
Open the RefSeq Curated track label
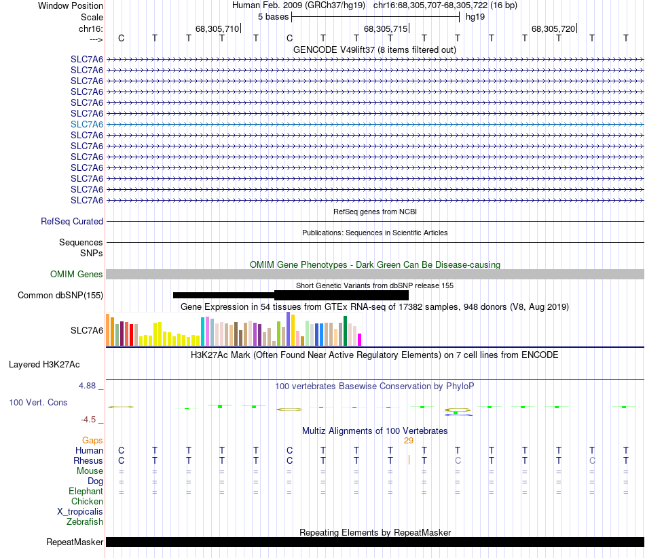point(72,221)
